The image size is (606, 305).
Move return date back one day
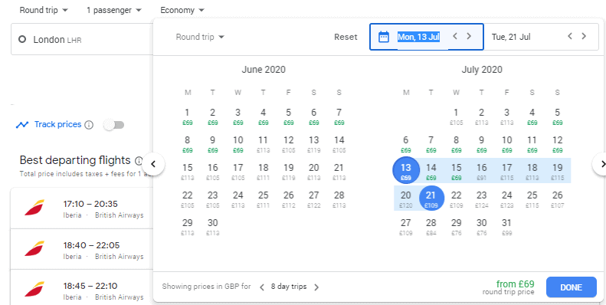570,36
